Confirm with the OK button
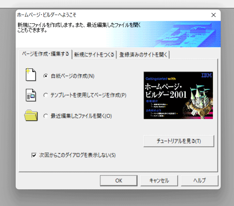The height and width of the screenshot is (206, 234). 119,181
